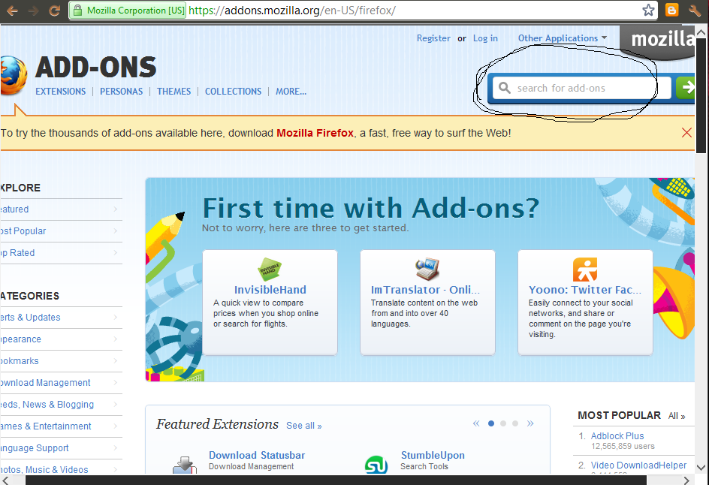Image resolution: width=709 pixels, height=485 pixels.
Task: Open the InvisibleHand add-on title
Action: point(270,289)
